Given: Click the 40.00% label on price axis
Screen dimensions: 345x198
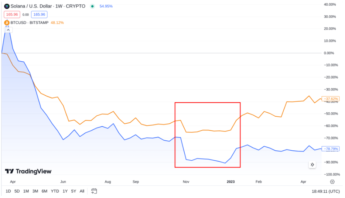Looking at the screenshot, I should pos(330,4).
